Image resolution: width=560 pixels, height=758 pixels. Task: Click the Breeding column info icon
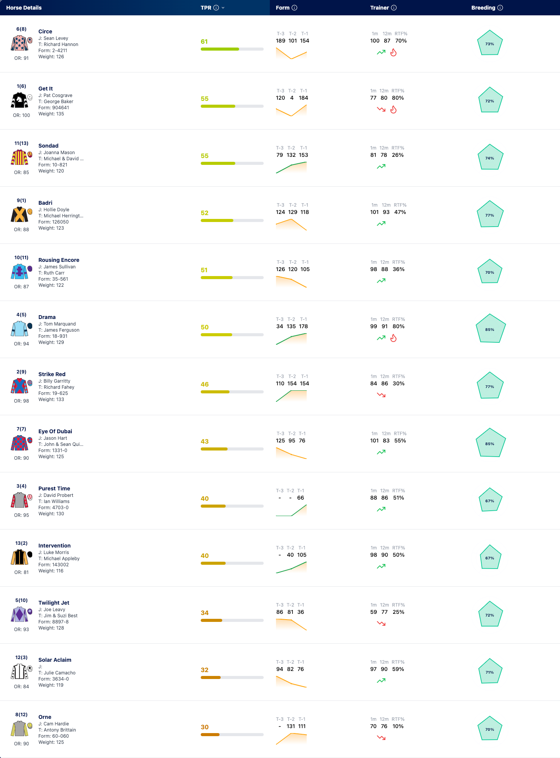[x=500, y=8]
